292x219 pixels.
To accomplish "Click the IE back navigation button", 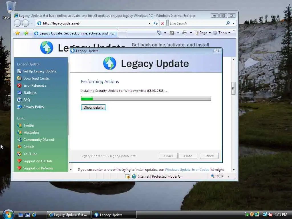I will [17, 23].
